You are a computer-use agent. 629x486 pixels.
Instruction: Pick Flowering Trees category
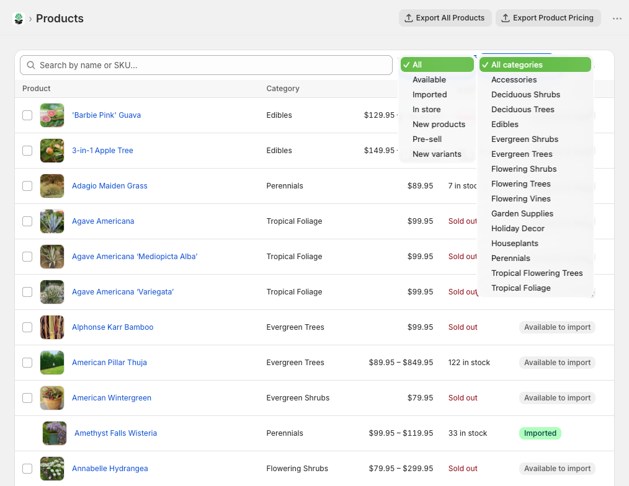pyautogui.click(x=535, y=183)
